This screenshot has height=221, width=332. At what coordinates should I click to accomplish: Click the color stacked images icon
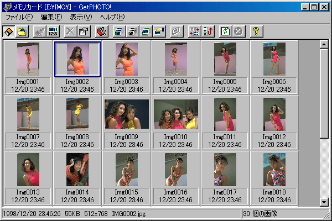coord(119,31)
